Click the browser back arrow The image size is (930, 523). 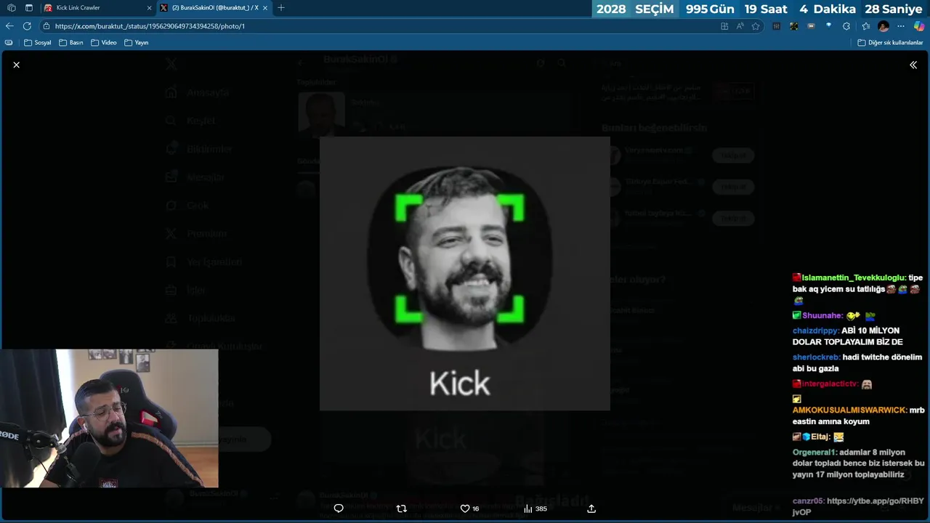point(9,26)
